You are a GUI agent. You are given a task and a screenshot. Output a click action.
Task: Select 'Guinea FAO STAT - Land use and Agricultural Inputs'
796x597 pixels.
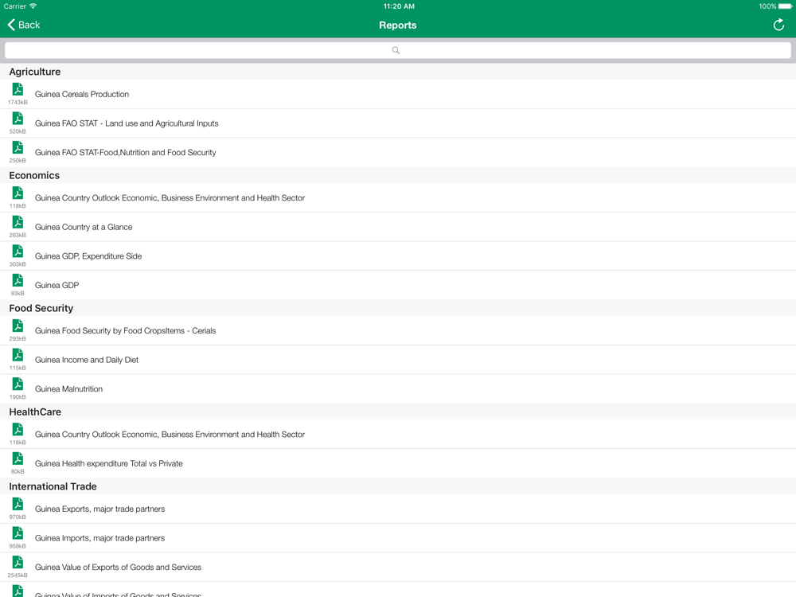tap(127, 123)
